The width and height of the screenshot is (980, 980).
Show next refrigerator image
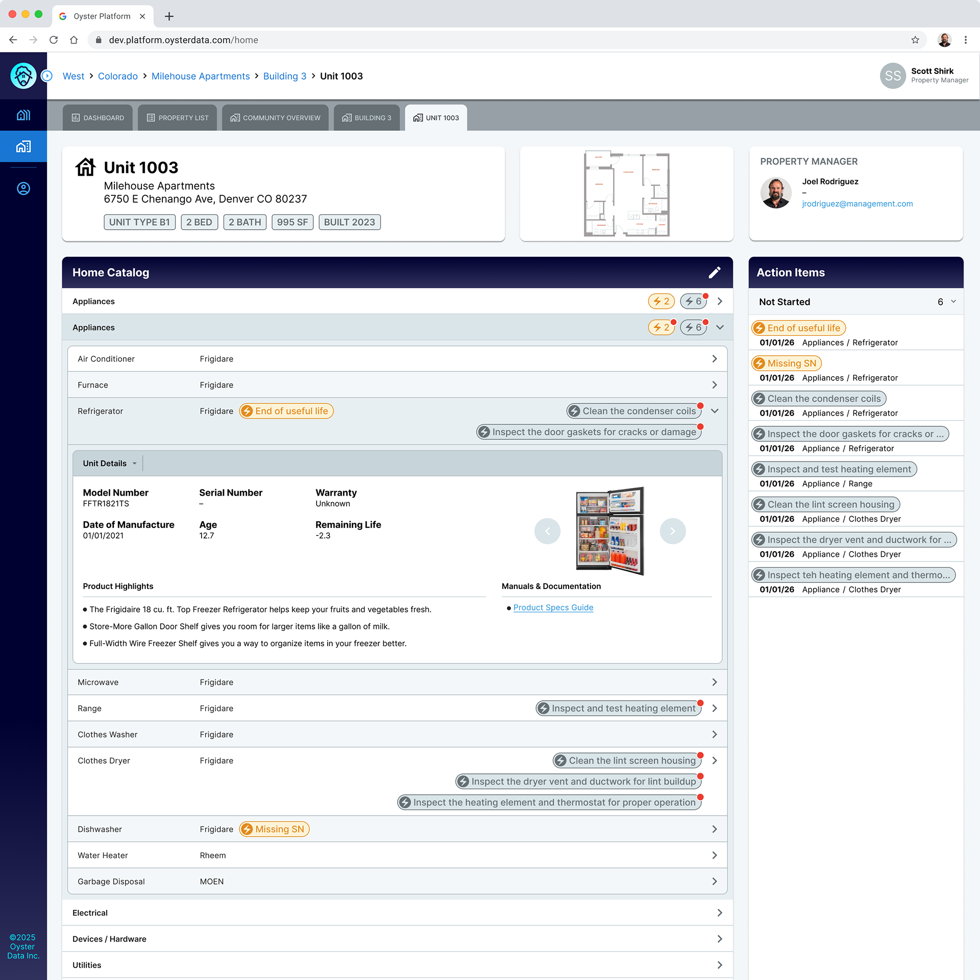pyautogui.click(x=673, y=531)
